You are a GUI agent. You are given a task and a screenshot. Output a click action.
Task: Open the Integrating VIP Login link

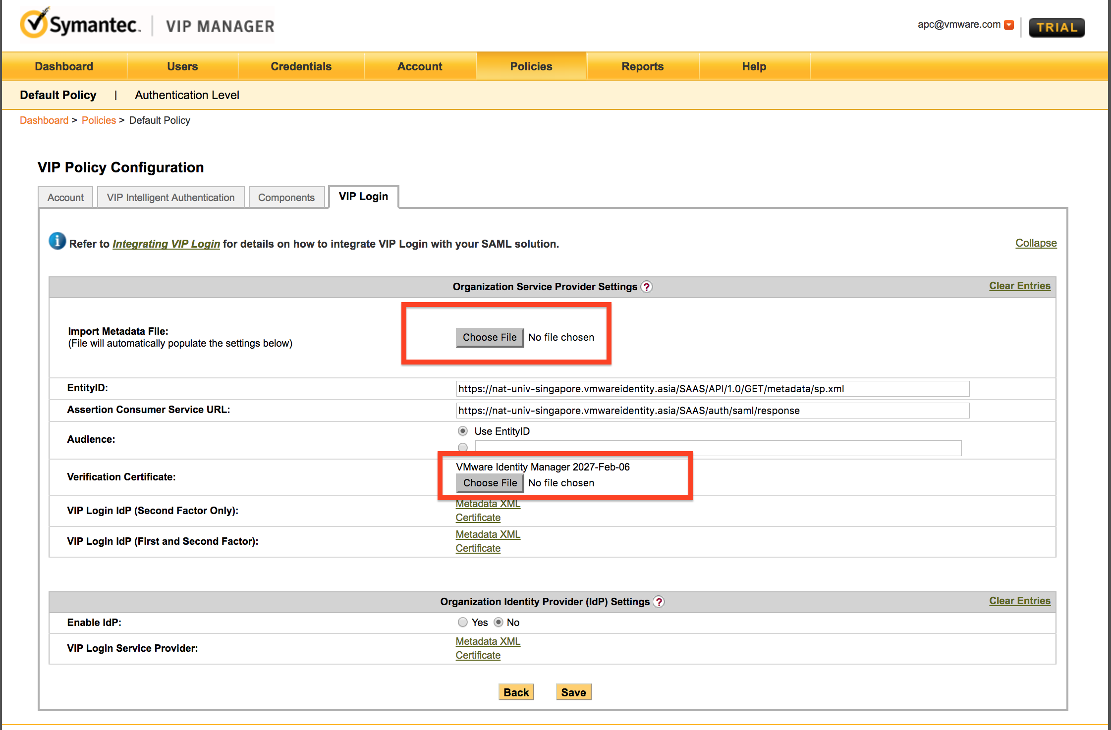[166, 244]
